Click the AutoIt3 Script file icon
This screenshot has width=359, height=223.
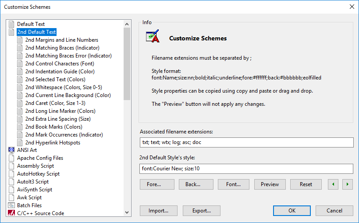[x=11, y=182]
